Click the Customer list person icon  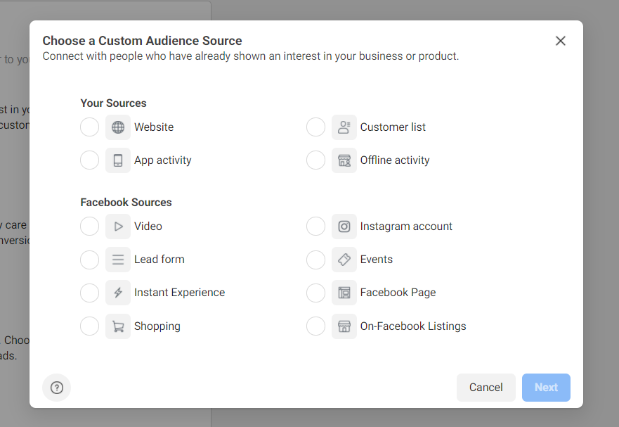(344, 127)
